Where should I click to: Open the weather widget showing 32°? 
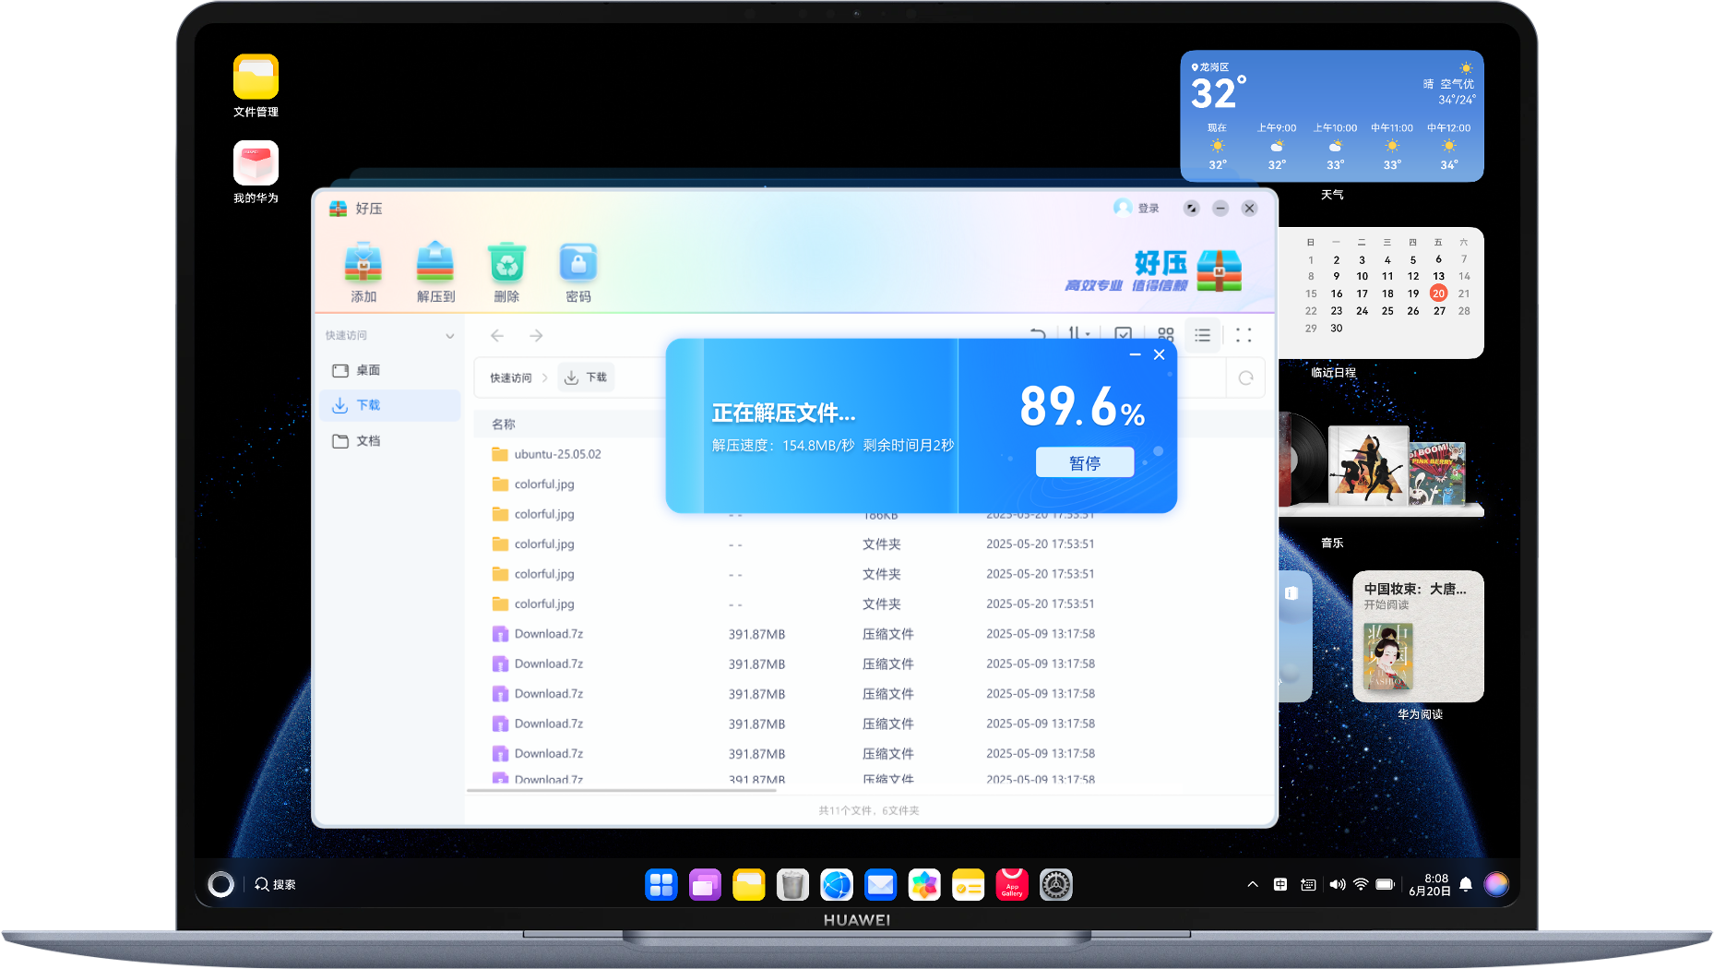[1331, 115]
